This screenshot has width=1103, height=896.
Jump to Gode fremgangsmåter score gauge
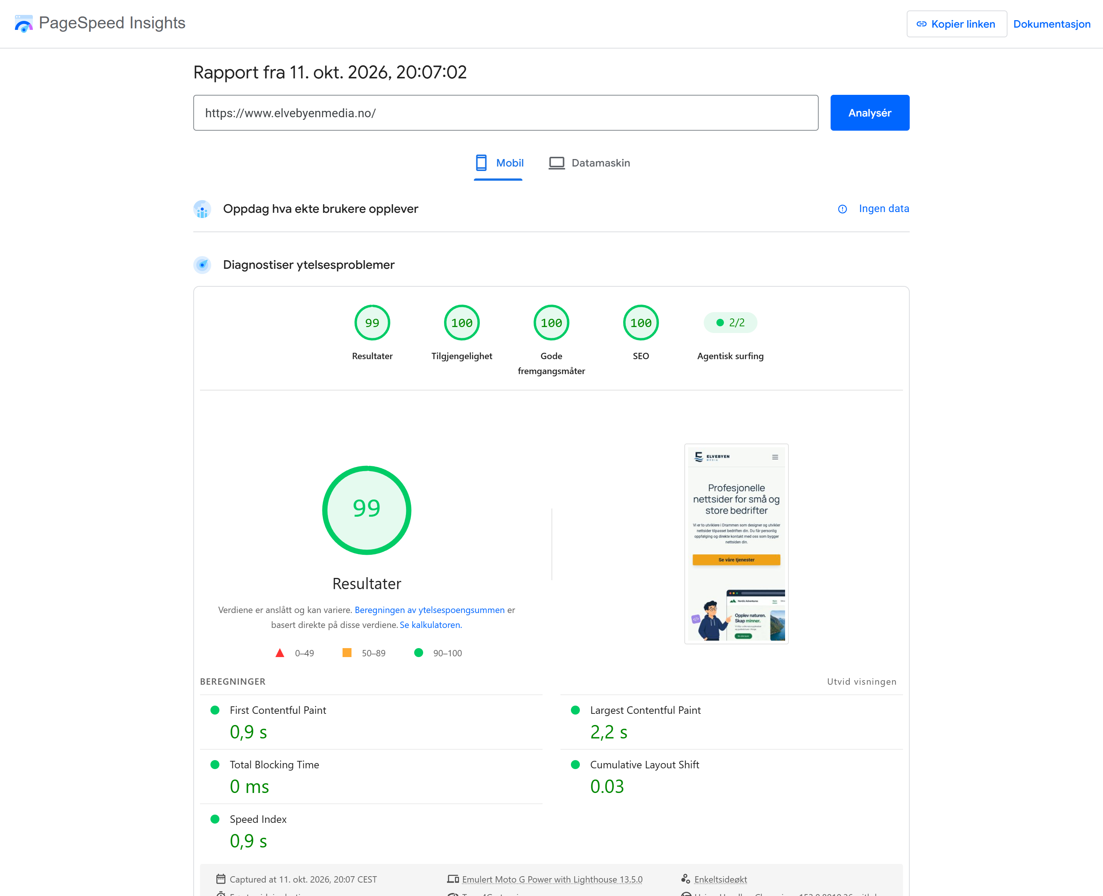coord(551,323)
